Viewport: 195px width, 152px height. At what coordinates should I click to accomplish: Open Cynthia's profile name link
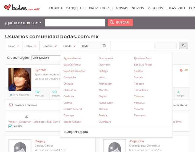pos(40,70)
